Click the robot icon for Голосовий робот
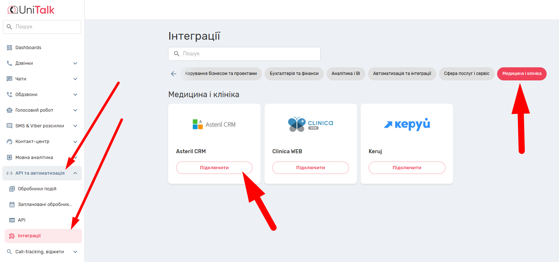This screenshot has height=262, width=559. [9, 110]
